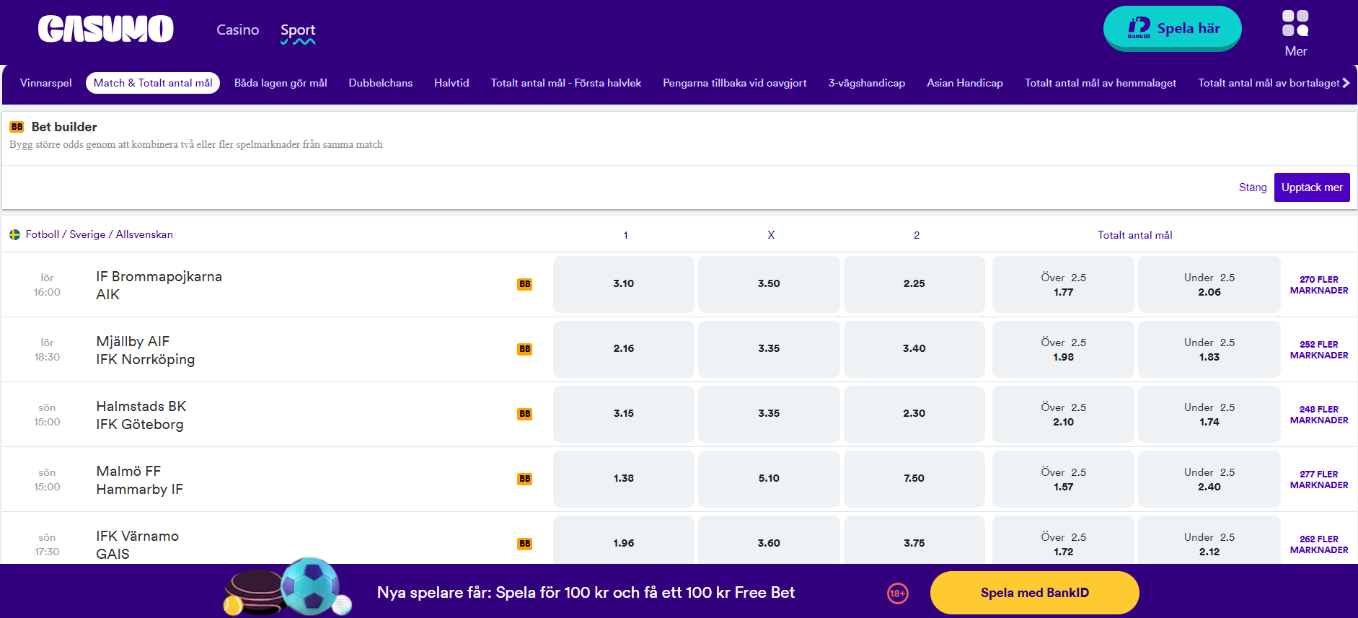Open Totalt antal mål av bortalaget tab
This screenshot has width=1358, height=618.
click(x=1269, y=83)
